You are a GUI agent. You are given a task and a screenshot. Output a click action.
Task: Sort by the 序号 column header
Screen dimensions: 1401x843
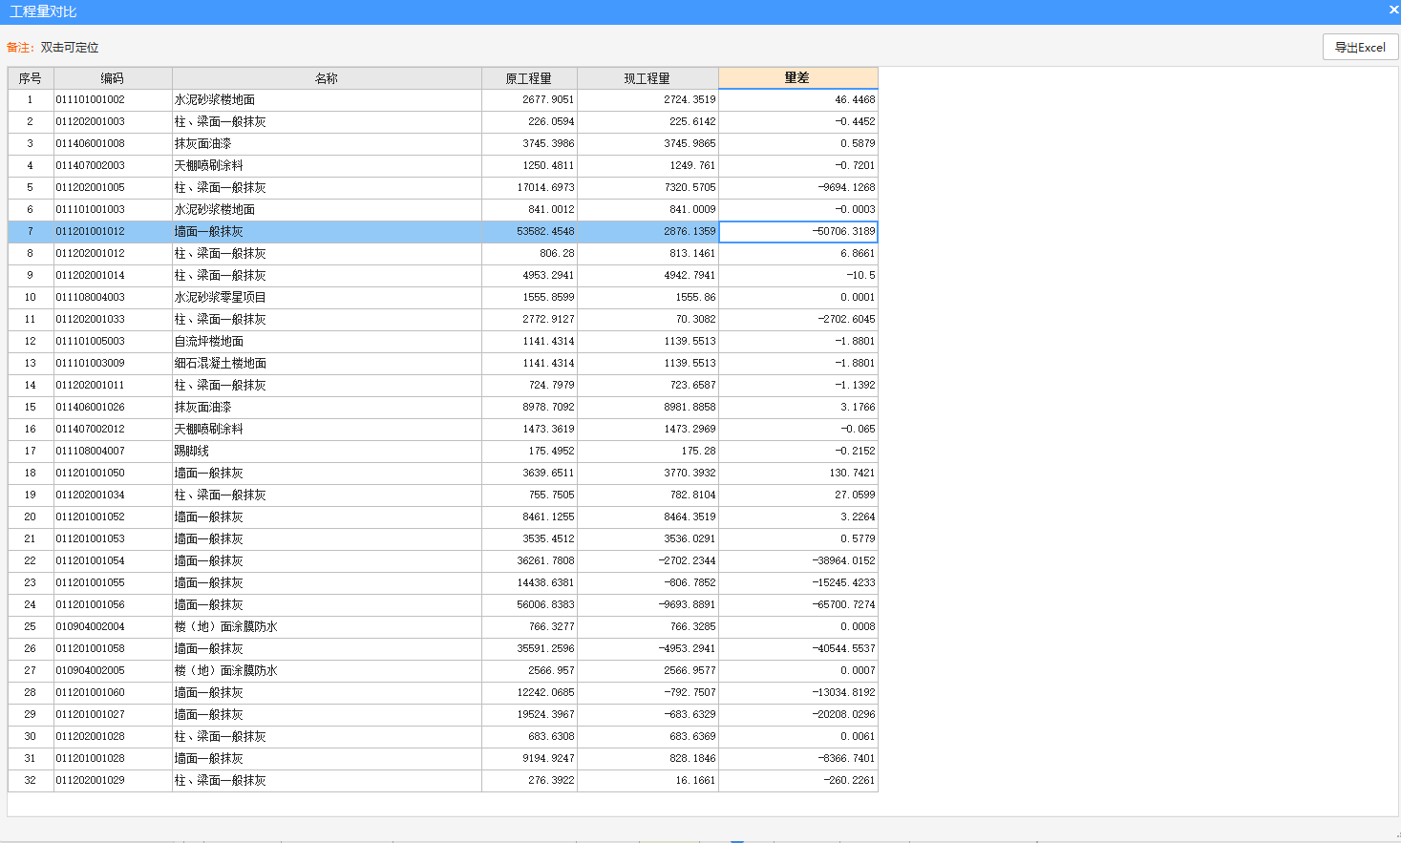point(31,78)
